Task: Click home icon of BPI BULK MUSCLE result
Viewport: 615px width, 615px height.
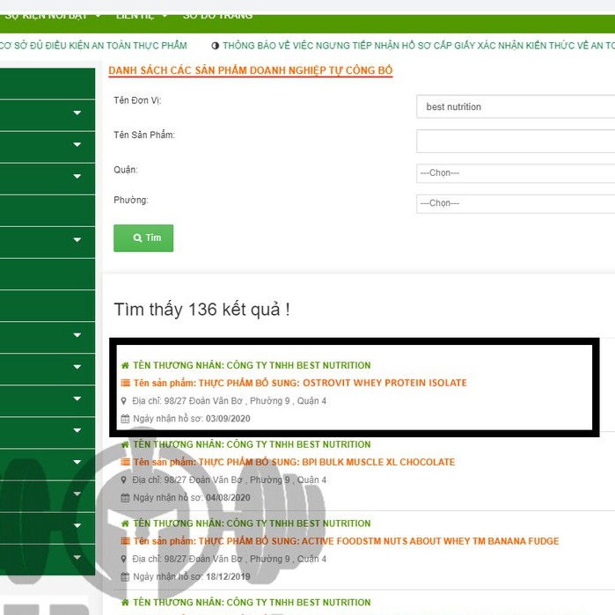Action: click(125, 444)
